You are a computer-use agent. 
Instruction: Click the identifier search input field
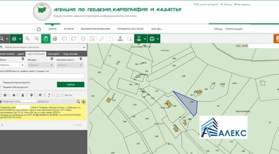tap(42, 76)
